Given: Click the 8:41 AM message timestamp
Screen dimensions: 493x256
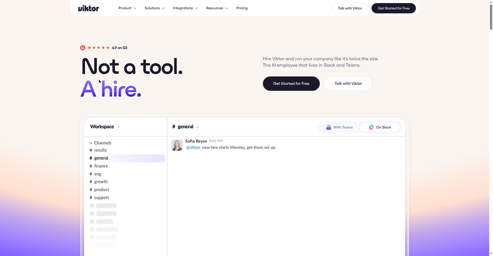Looking at the screenshot, I should coord(216,141).
